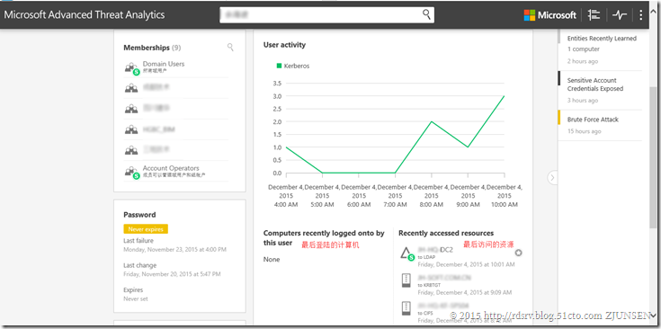Click the DC2 resource name
661x329 pixels.
pos(435,250)
